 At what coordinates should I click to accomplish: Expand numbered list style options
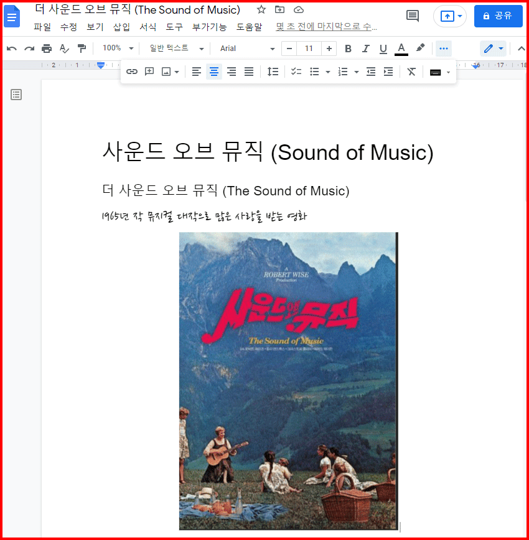coord(357,72)
